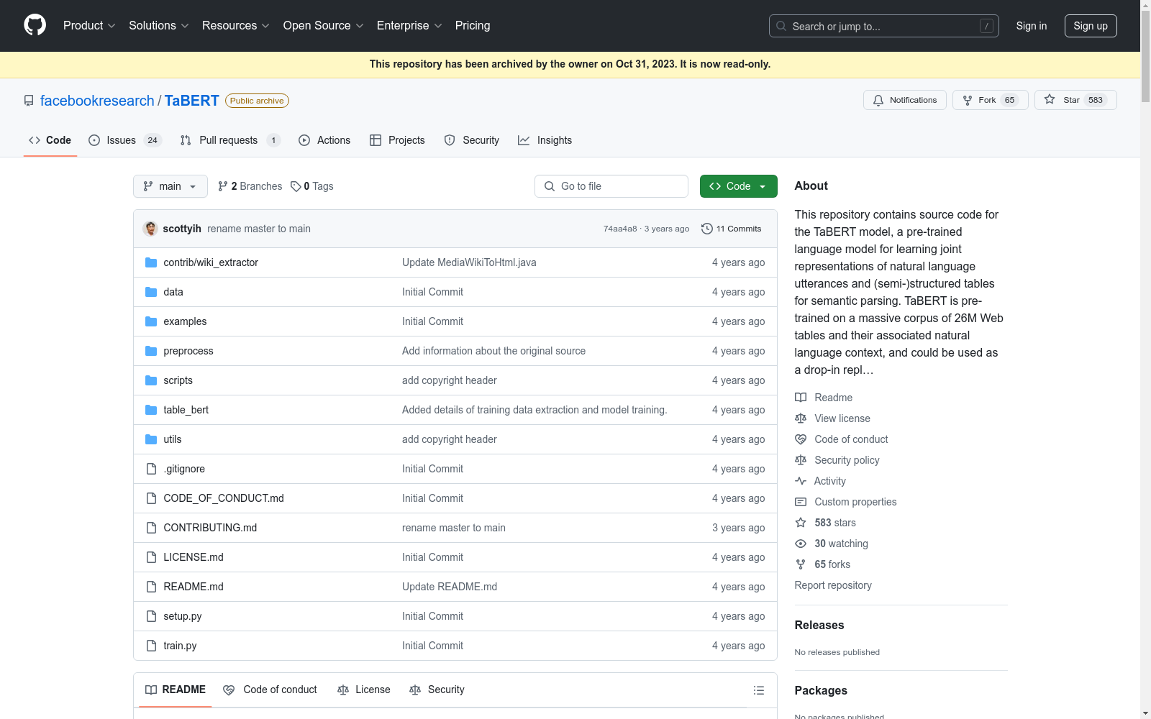
Task: Click the train.py file icon
Action: coord(151,646)
